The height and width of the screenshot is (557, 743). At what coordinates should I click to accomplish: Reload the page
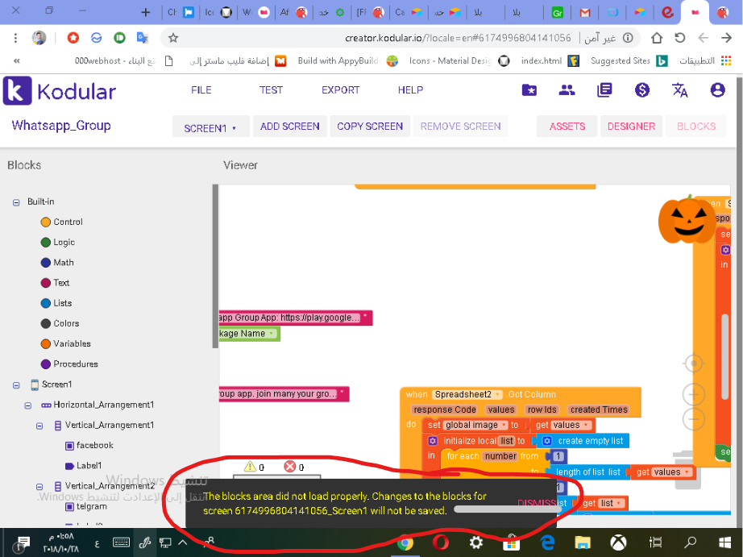pos(680,38)
